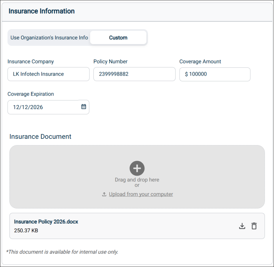
Task: Click the Upload from your computer link
Action: (141, 194)
